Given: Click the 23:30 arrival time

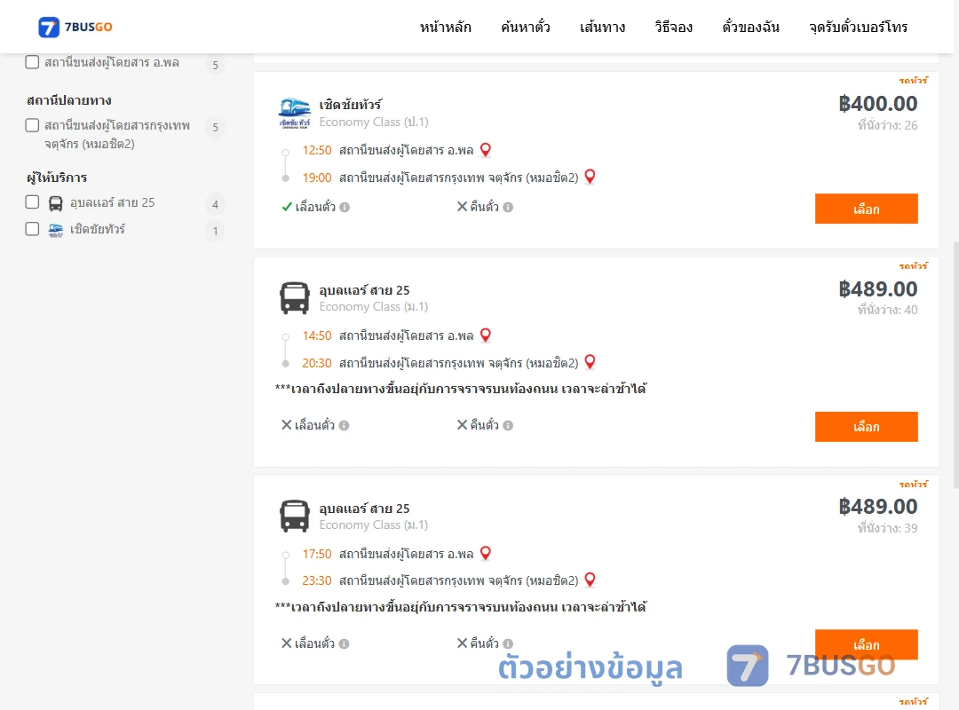Looking at the screenshot, I should pyautogui.click(x=317, y=580).
